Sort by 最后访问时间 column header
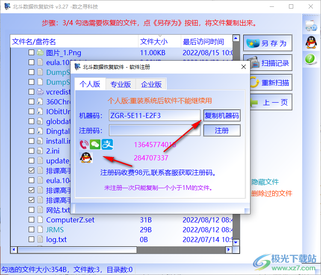The height and width of the screenshot is (275, 321). (x=207, y=41)
